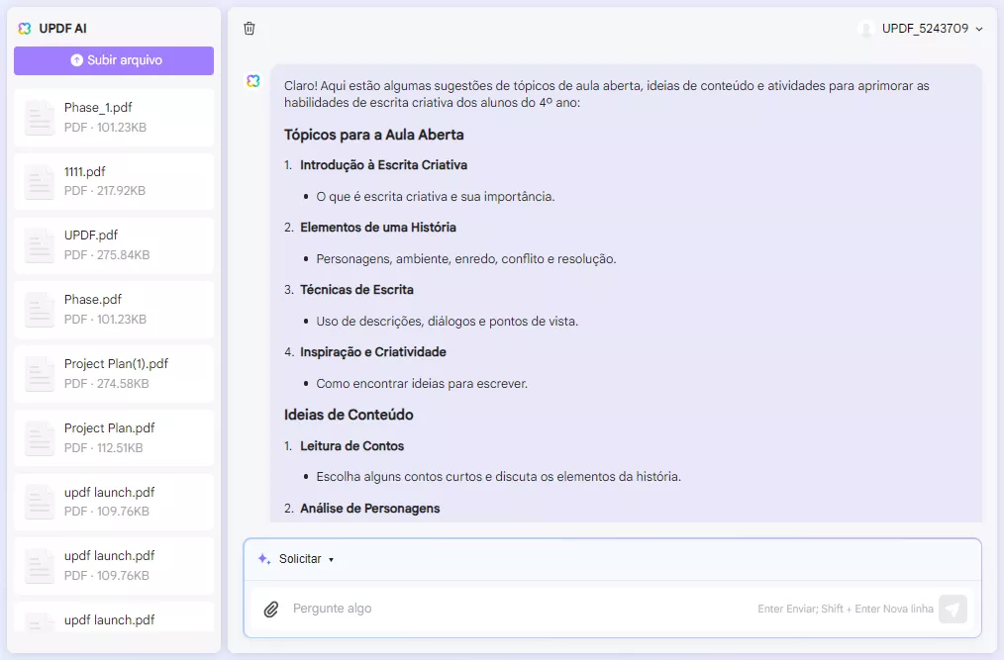
Task: Click the plus icon inside Subir arquivo
Action: (78, 60)
